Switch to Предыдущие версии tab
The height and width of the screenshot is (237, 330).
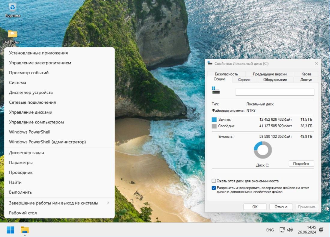pos(270,74)
